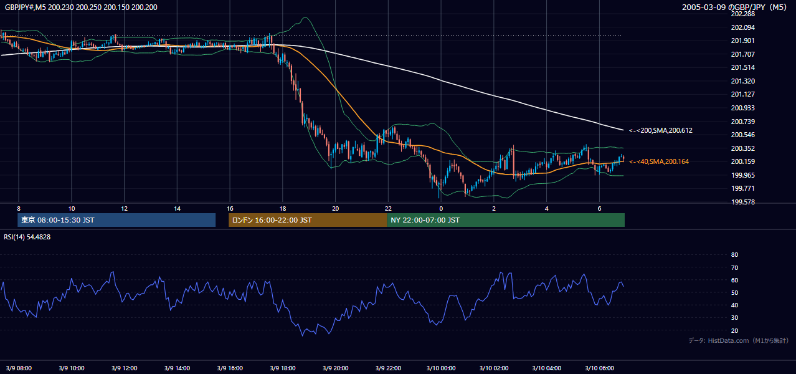The width and height of the screenshot is (796, 374).
Task: Click the 3/9 10:00 date label
Action: coord(72,368)
